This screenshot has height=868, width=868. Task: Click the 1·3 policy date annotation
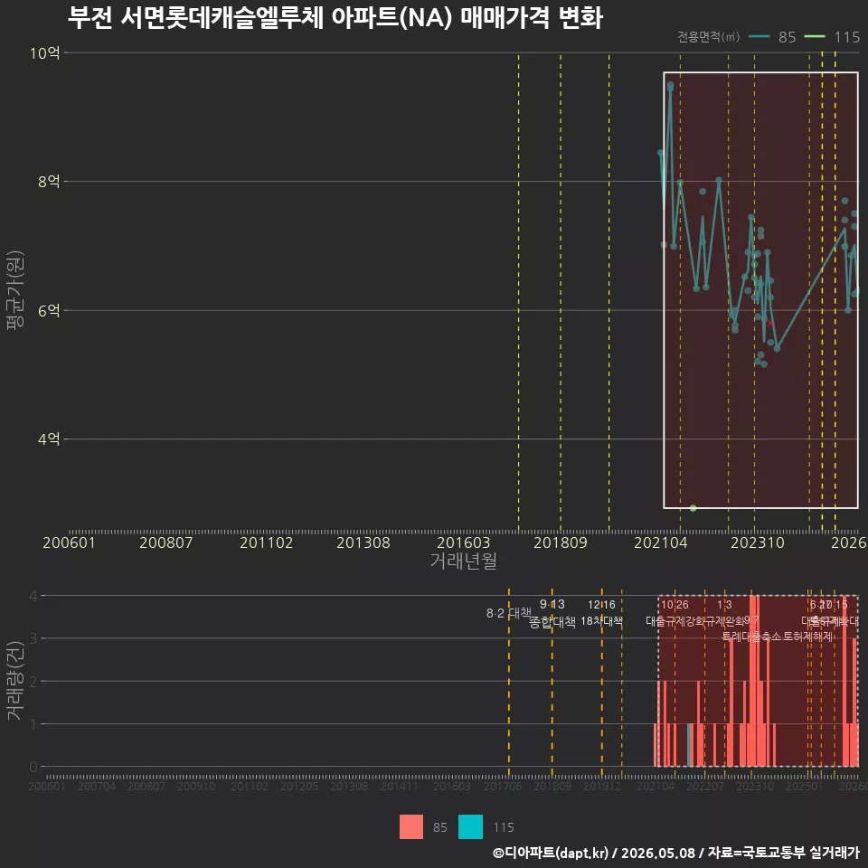[x=724, y=605]
